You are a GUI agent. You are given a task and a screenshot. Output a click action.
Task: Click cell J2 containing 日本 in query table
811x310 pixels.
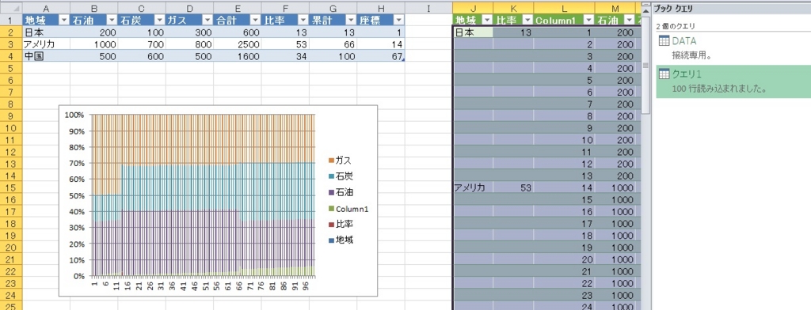(x=473, y=32)
